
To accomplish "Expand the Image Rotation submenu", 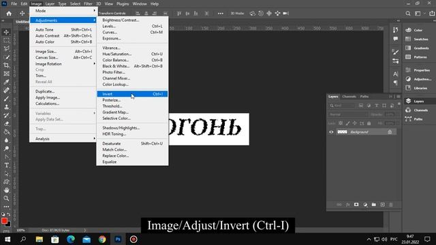I will pos(63,63).
